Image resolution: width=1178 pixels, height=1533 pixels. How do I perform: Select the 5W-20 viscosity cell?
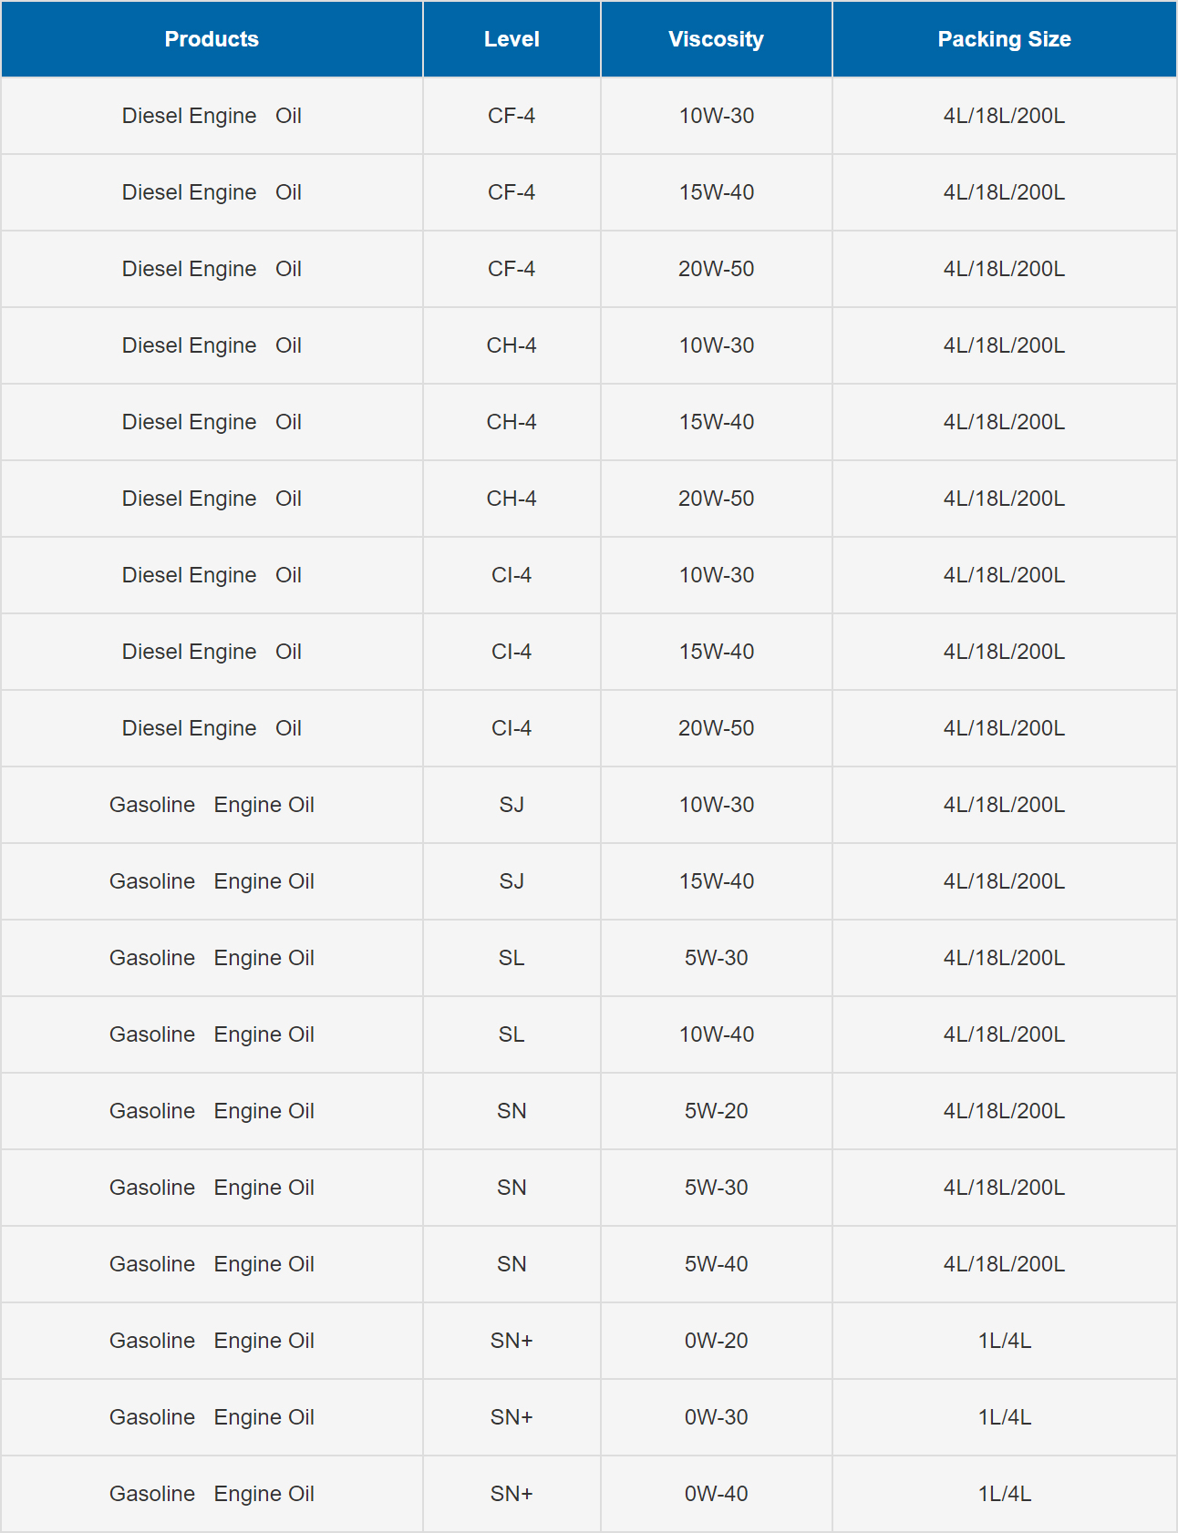pos(716,1111)
